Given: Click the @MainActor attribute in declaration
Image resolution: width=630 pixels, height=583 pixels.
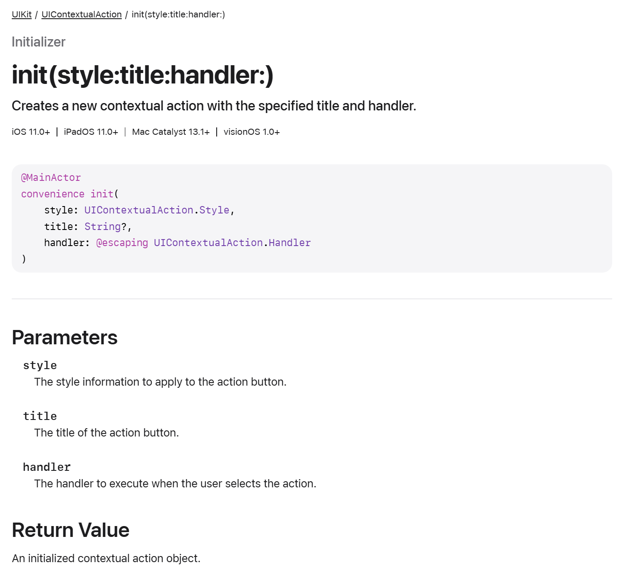Looking at the screenshot, I should pyautogui.click(x=51, y=177).
